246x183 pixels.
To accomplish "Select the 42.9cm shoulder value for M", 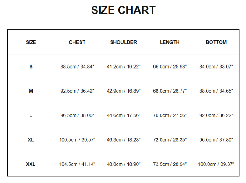I will pos(124,91).
